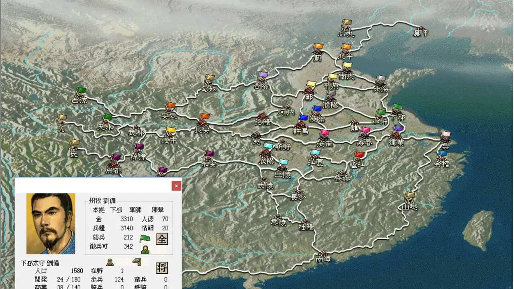The width and height of the screenshot is (514, 289).
Task: Select the 会稽 city with blue flag
Action: (441, 159)
